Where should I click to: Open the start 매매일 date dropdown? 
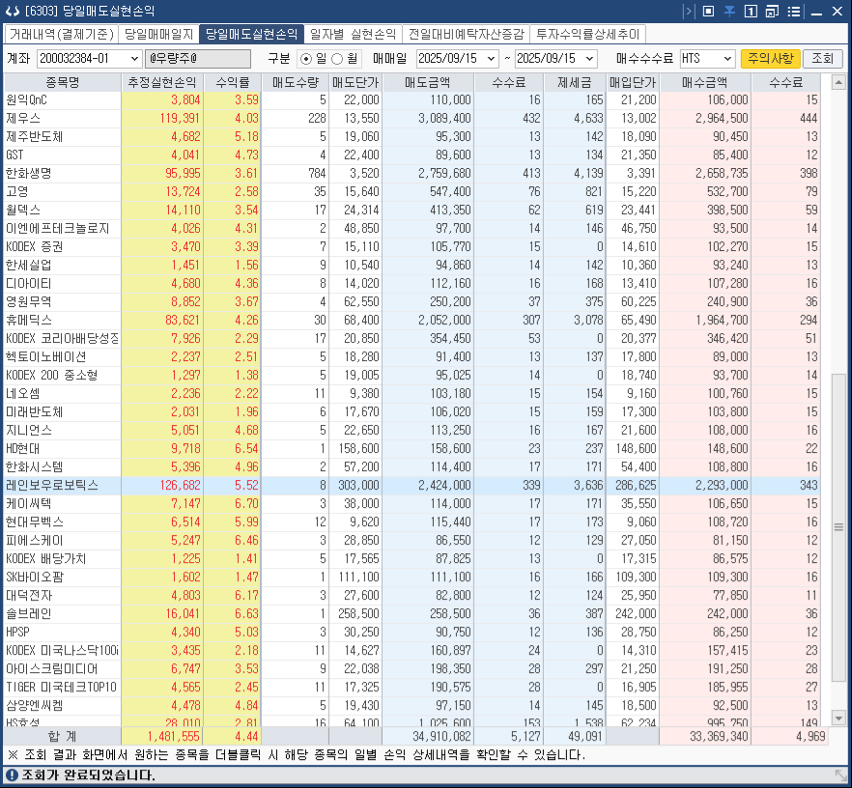pyautogui.click(x=492, y=58)
